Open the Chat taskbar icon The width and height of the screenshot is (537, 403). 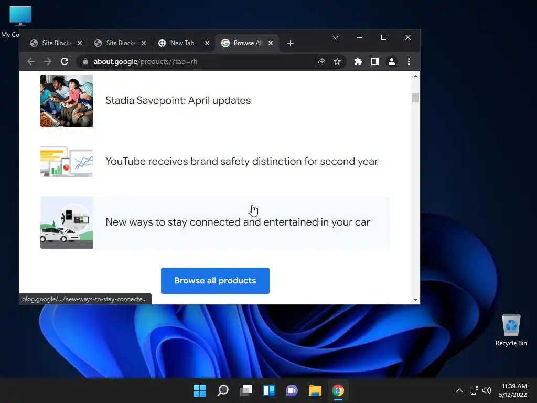click(x=292, y=390)
